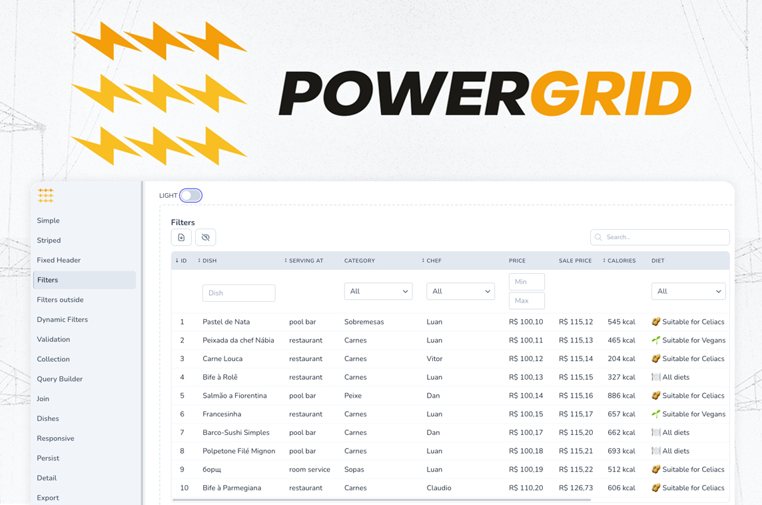
Task: Open Filters outside menu item
Action: 60,300
